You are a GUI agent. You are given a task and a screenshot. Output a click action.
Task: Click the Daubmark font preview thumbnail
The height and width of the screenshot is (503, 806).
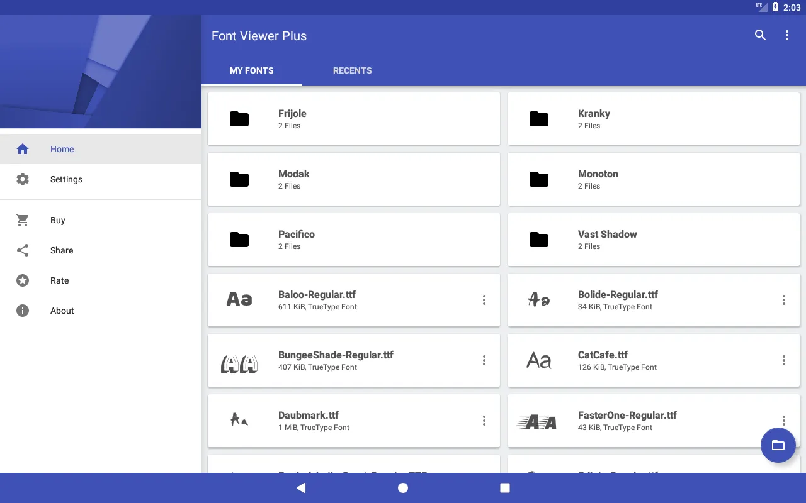(x=239, y=419)
